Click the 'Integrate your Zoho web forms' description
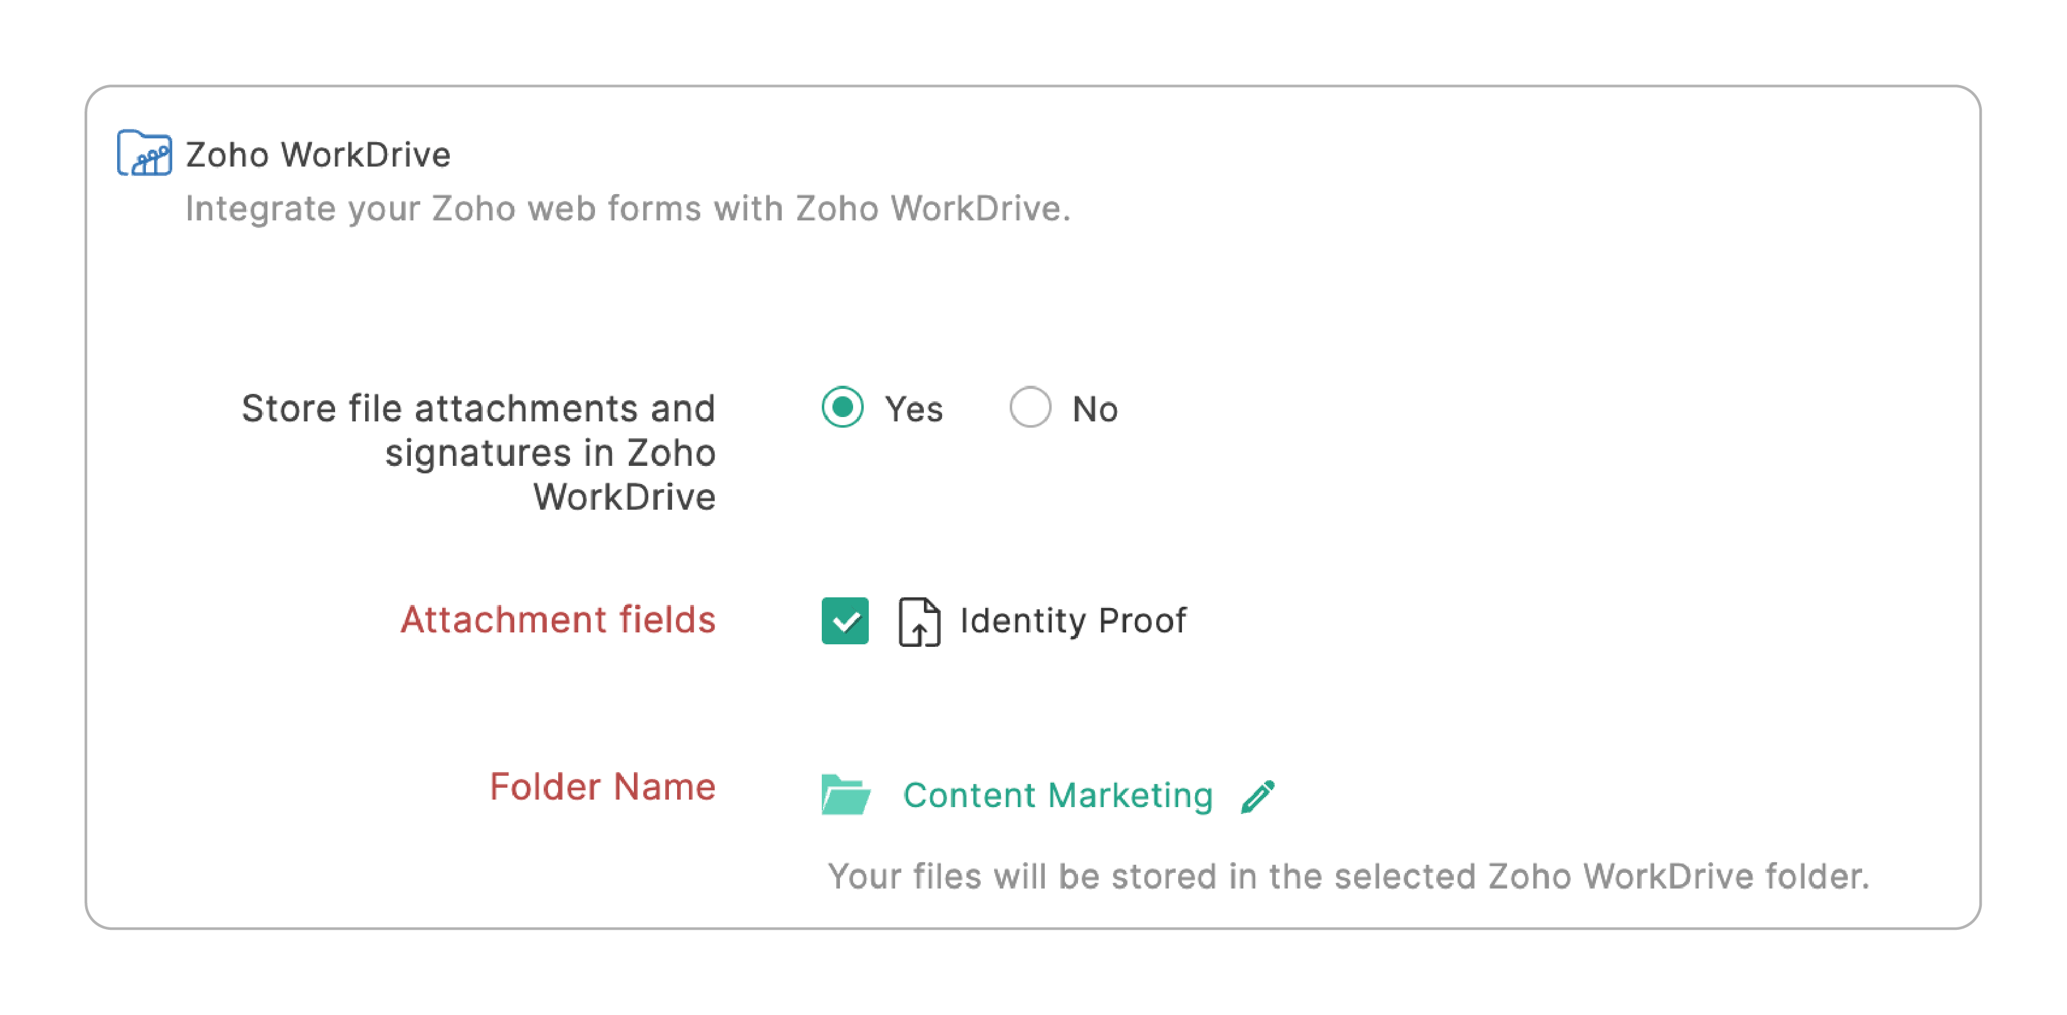The image size is (2067, 1015). [x=628, y=209]
